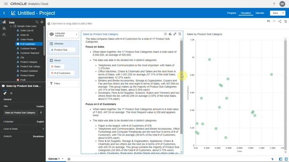Change the Level of Detail value 7
The image size is (289, 162).
43,129
